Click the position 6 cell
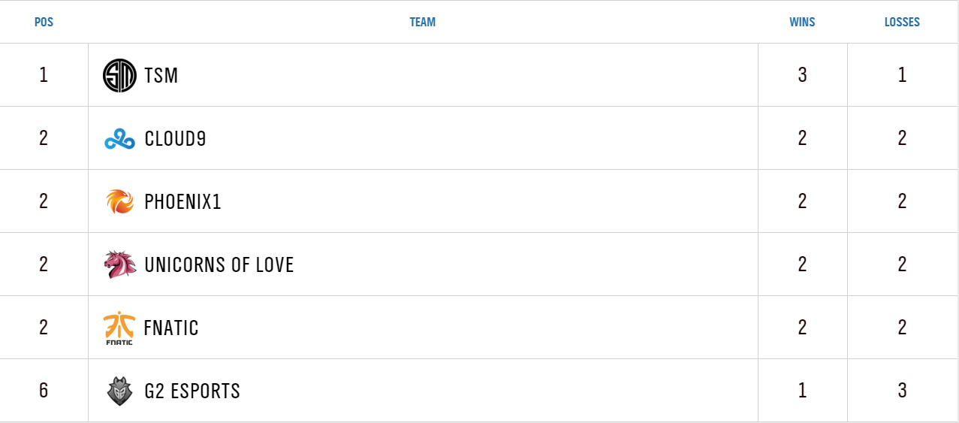Viewport: 959px width, 423px height. pos(44,391)
